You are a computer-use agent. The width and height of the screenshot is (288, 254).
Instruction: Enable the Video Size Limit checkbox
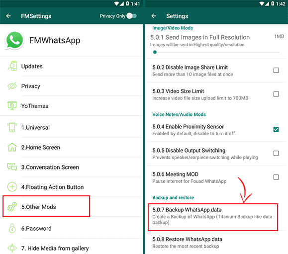(x=276, y=94)
